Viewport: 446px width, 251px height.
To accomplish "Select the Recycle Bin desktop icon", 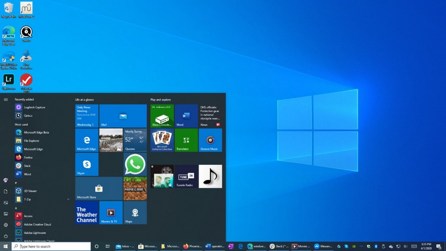I will [x=8, y=10].
